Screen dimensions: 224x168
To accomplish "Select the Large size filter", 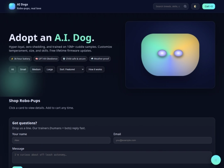I will point(50,69).
